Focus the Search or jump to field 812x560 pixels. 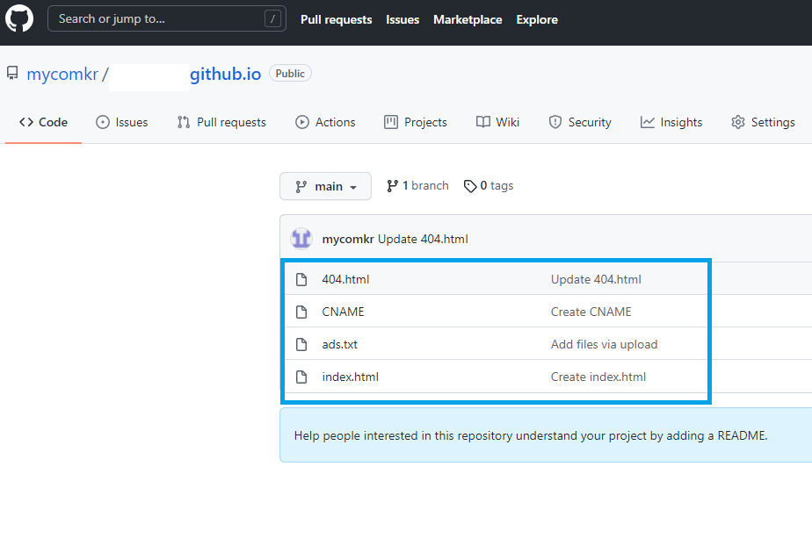(x=167, y=18)
